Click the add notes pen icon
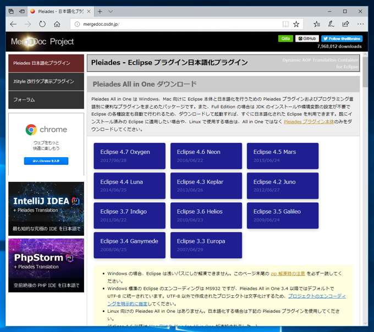The image size is (374, 332). 331,24
